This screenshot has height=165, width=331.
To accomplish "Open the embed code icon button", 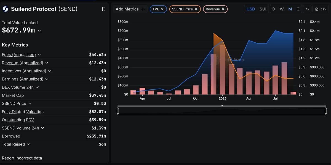I will 307,9.
